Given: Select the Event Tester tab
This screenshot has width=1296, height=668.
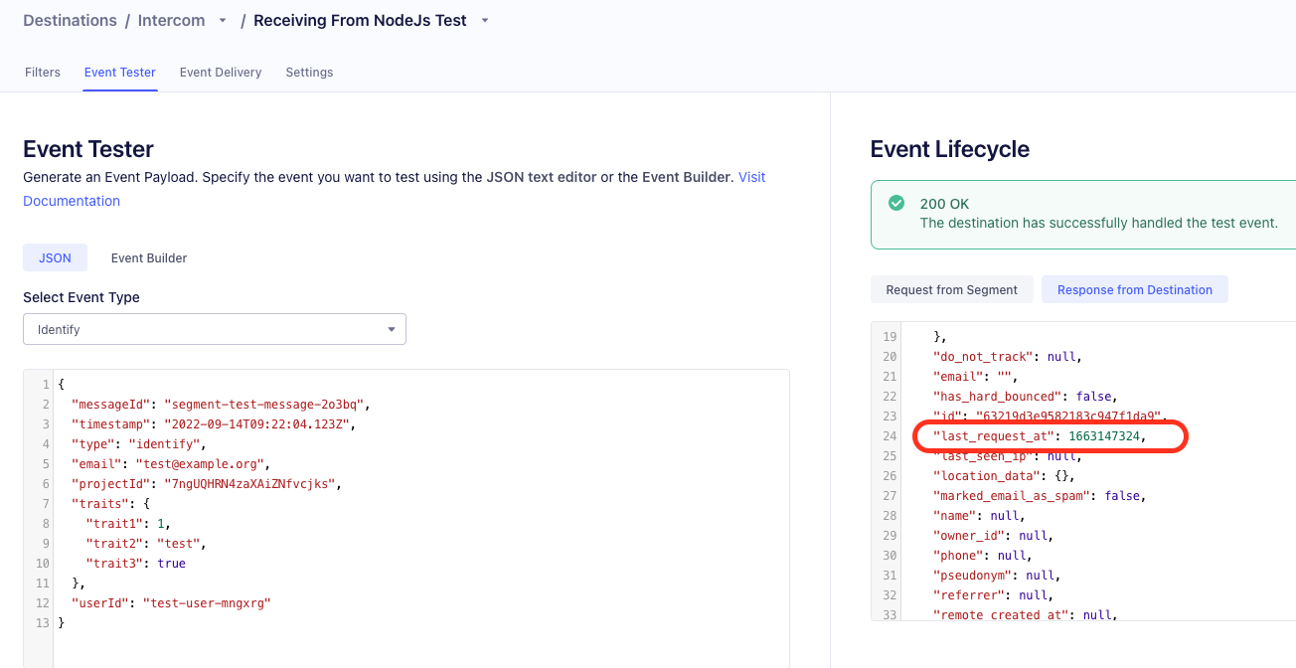Looking at the screenshot, I should coord(119,72).
